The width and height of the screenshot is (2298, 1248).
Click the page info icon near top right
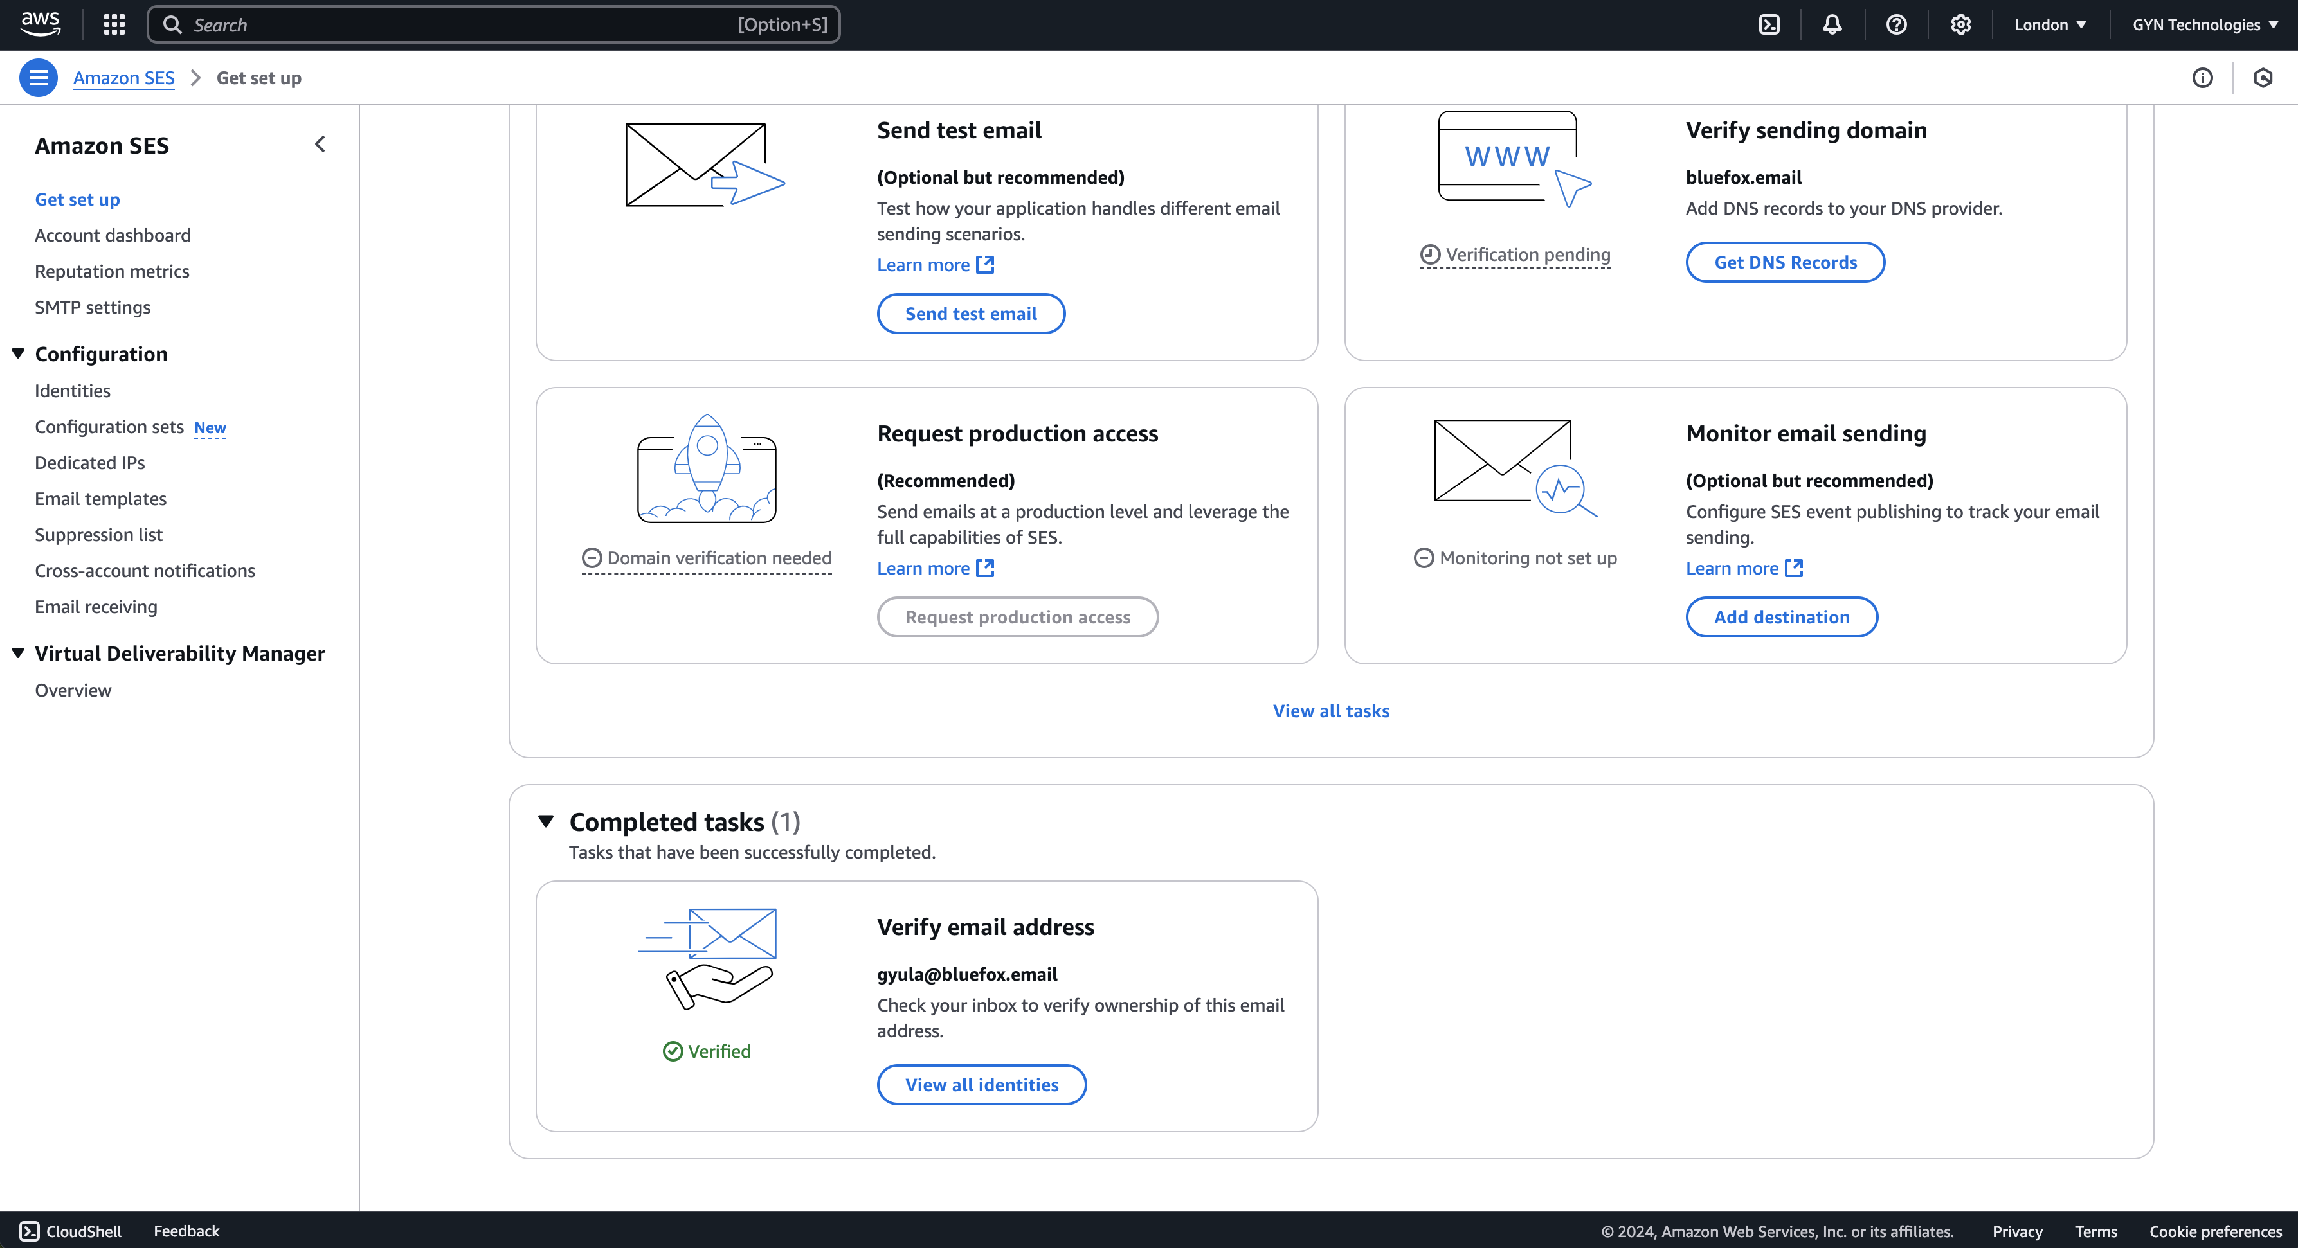click(2203, 78)
